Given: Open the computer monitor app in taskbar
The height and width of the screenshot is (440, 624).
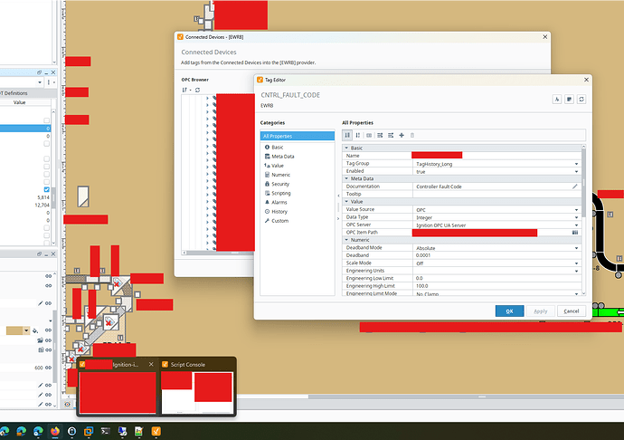Looking at the screenshot, I should [122, 431].
